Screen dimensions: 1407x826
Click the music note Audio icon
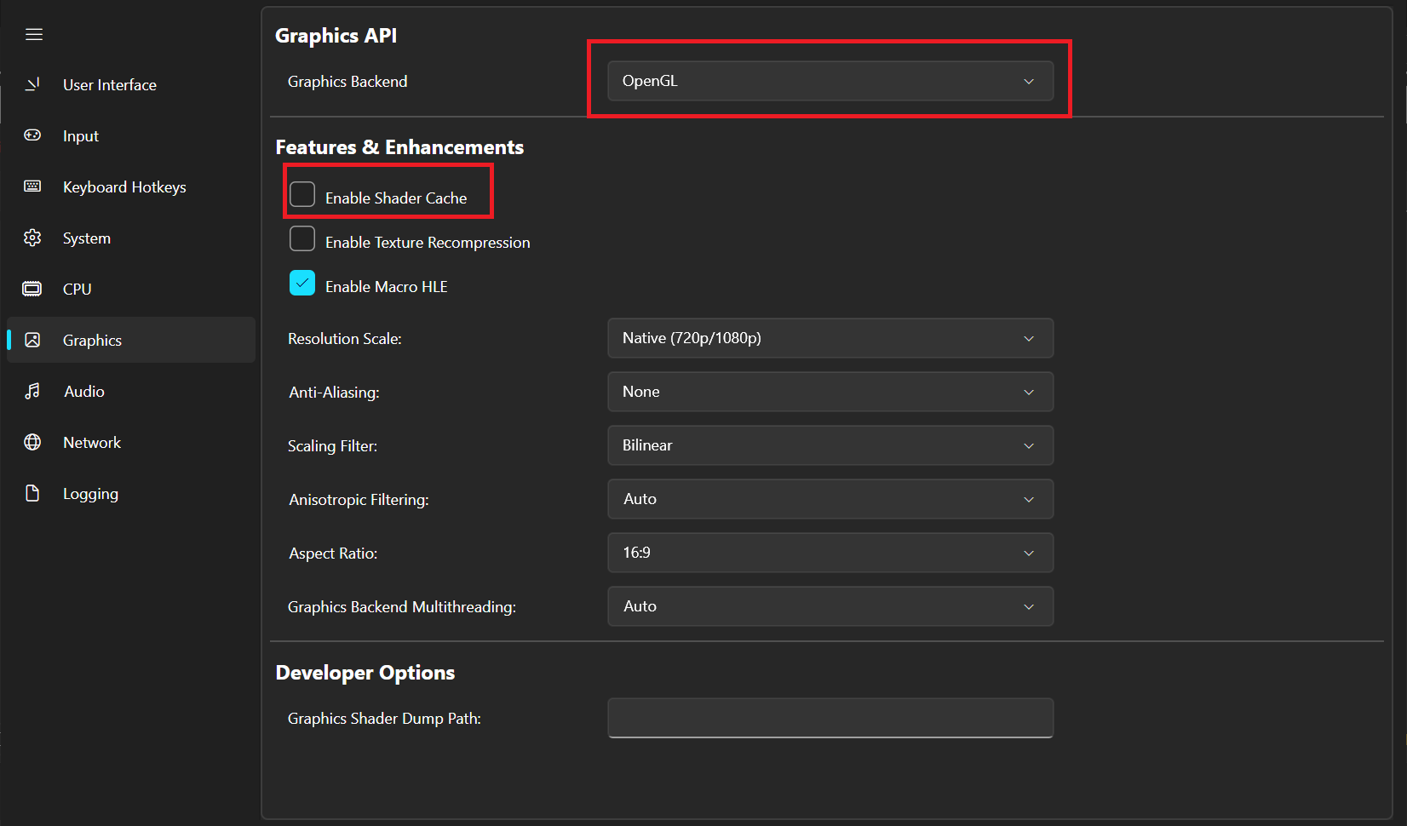[32, 391]
